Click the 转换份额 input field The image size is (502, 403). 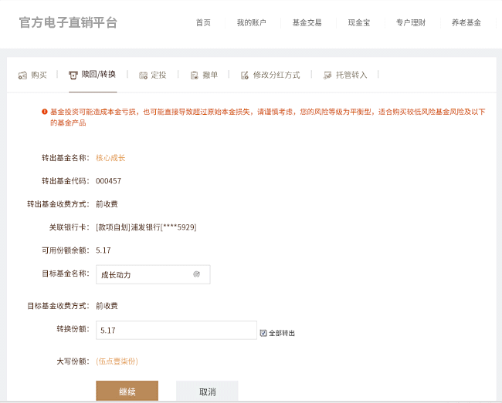pos(176,331)
